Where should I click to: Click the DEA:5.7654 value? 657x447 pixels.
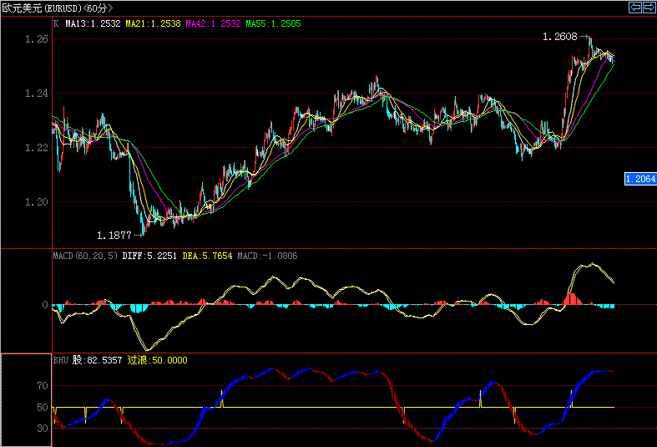(x=207, y=256)
